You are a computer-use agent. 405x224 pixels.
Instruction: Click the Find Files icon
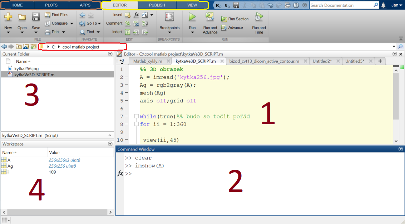(48, 15)
